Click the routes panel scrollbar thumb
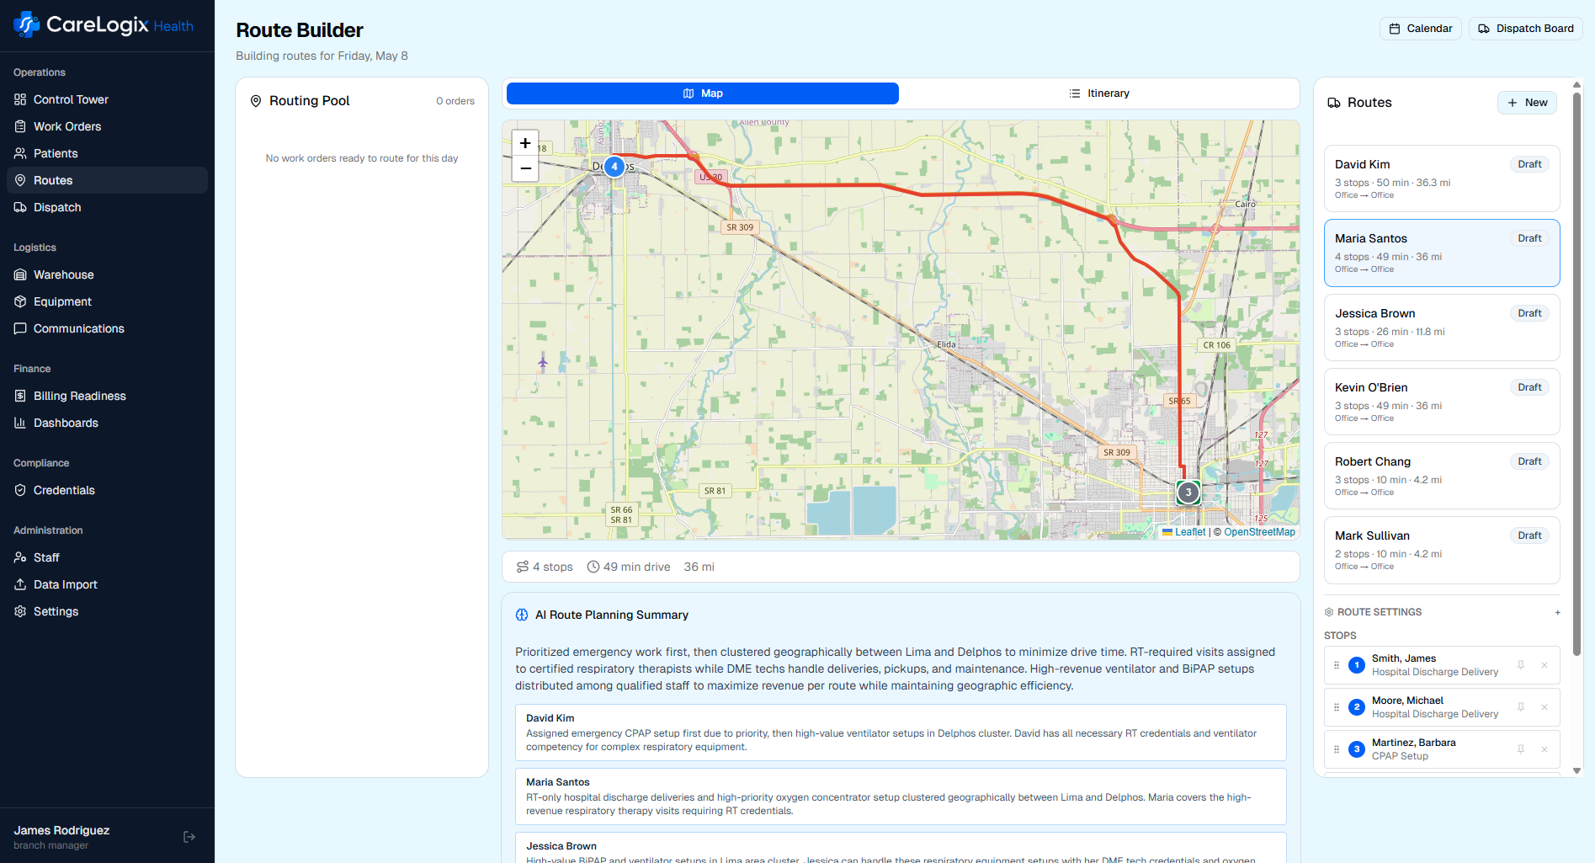 click(1576, 373)
